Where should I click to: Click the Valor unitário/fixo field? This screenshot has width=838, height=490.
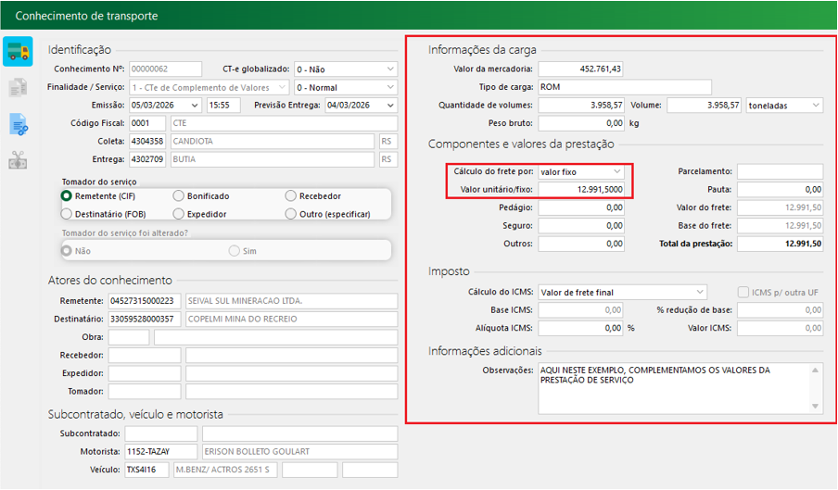coord(581,190)
